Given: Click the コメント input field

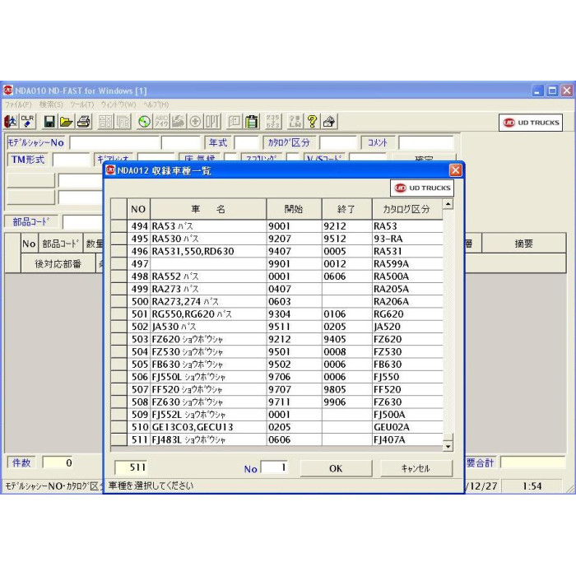Looking at the screenshot, I should (x=426, y=142).
